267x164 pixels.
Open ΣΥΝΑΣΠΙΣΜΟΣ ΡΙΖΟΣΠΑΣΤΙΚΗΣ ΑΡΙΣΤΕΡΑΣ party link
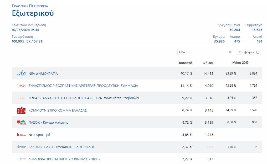coord(83,86)
